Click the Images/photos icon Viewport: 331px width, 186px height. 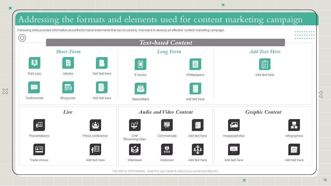234,125
